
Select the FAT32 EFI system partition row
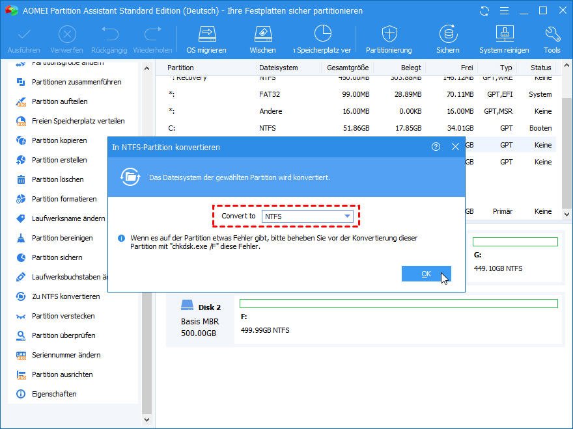click(x=360, y=94)
